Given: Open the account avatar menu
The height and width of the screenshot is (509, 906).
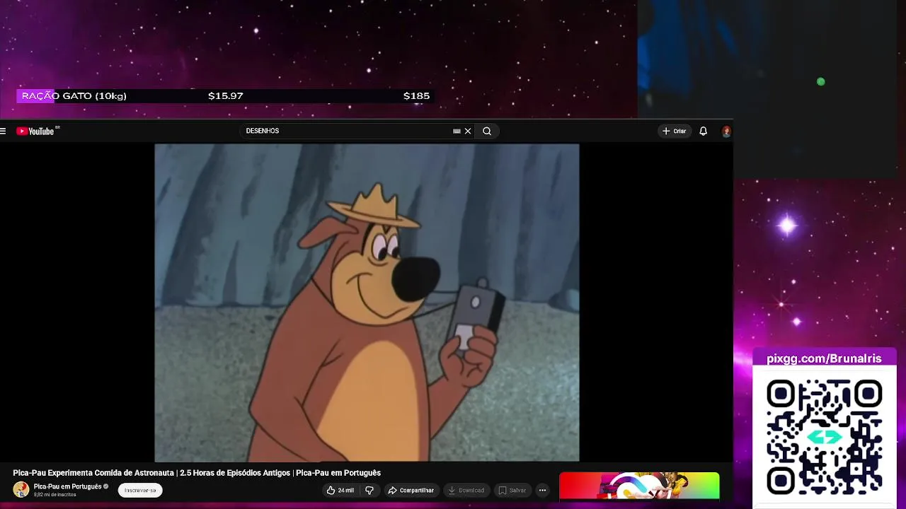Looking at the screenshot, I should click(726, 131).
